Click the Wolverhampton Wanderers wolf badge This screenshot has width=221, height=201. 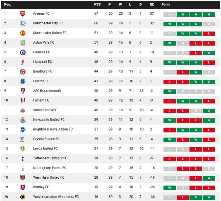(23, 197)
